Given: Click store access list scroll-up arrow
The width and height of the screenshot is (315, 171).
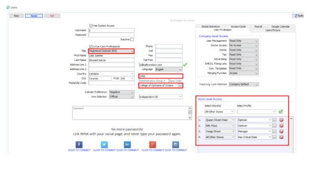Looking at the screenshot, I should [x=291, y=119].
